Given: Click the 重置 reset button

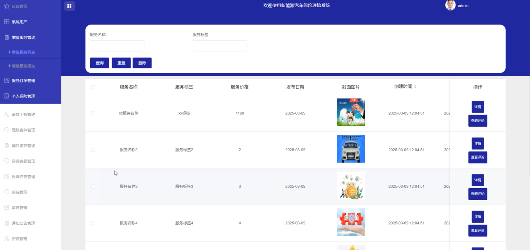Looking at the screenshot, I should coord(121,63).
